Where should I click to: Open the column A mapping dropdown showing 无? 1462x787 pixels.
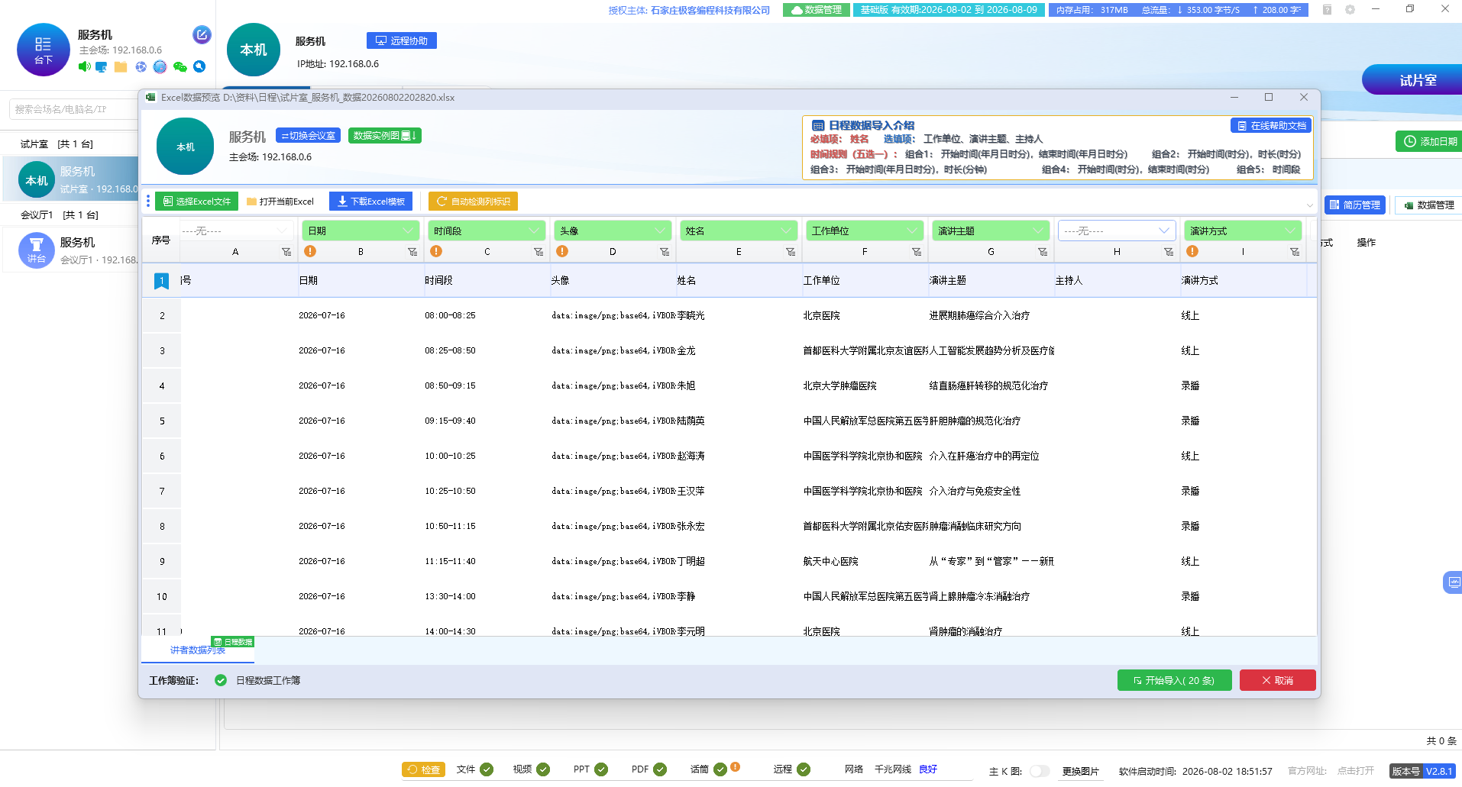point(236,231)
